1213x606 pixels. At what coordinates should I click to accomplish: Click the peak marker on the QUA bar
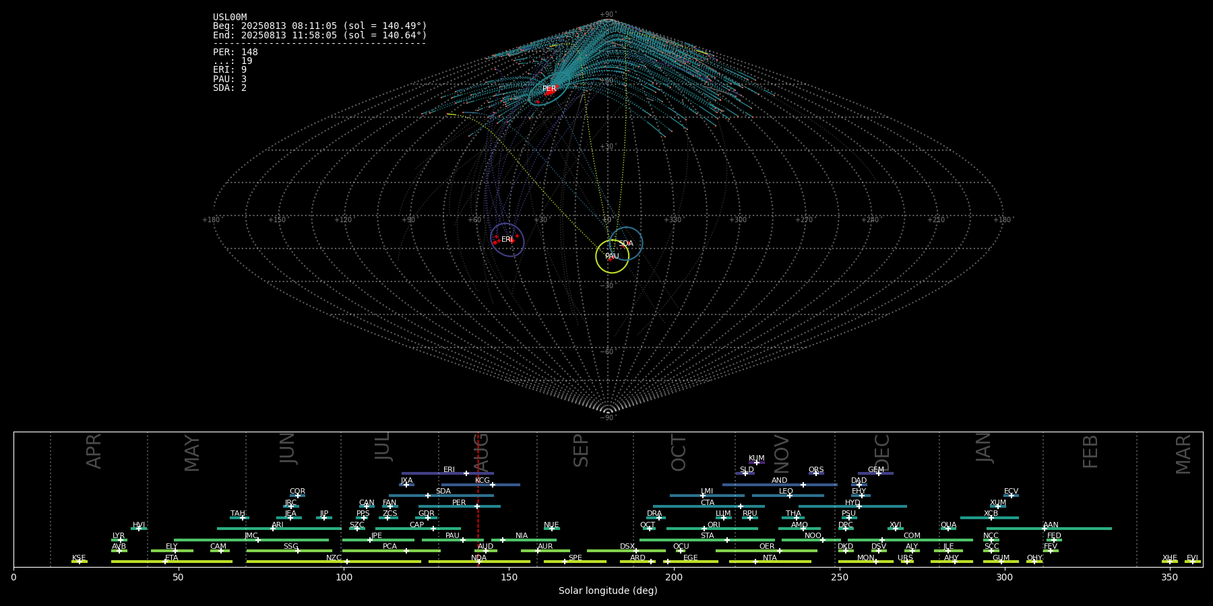948,529
